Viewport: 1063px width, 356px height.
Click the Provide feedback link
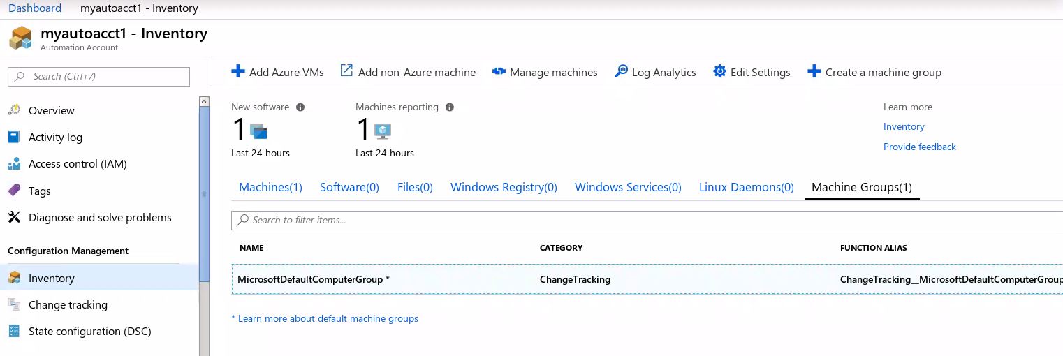[919, 147]
